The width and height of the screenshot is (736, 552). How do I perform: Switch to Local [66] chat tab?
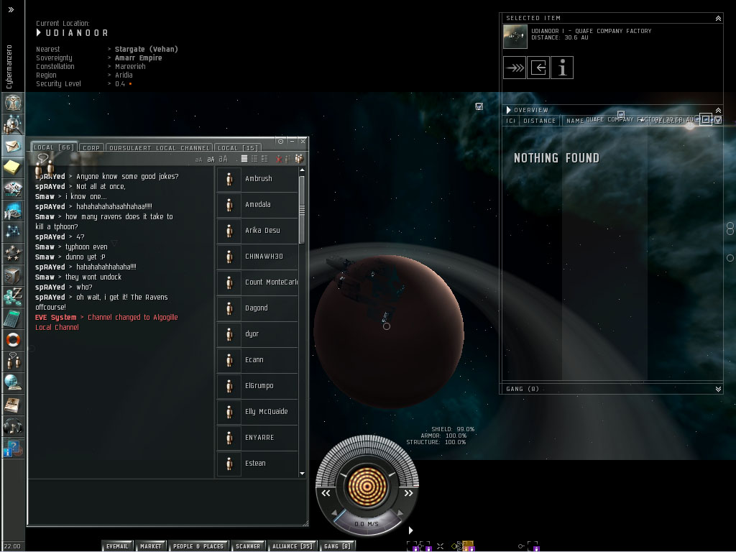coord(53,147)
